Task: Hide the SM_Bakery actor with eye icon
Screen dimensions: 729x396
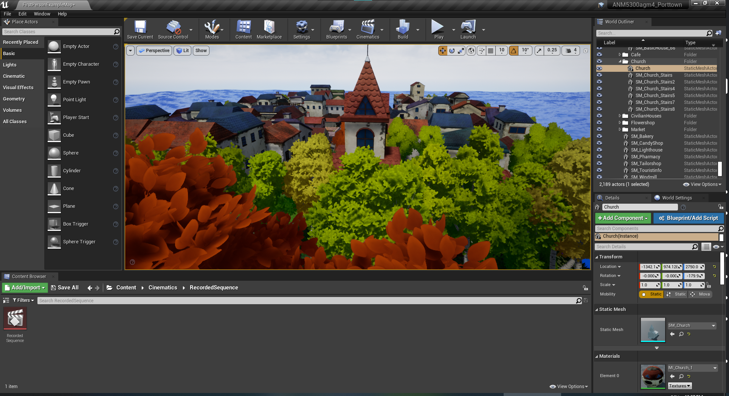Action: pyautogui.click(x=599, y=136)
